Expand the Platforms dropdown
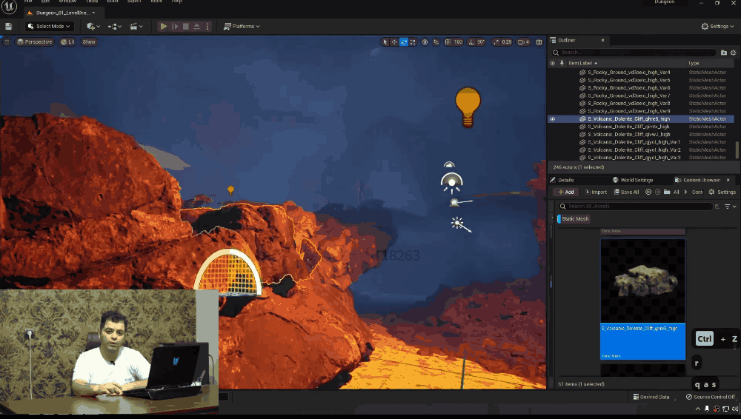Image resolution: width=741 pixels, height=419 pixels. (242, 26)
